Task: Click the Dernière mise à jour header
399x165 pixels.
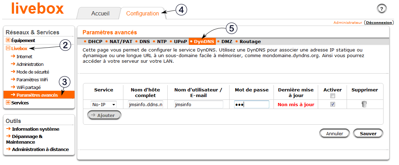Action: tap(296, 92)
